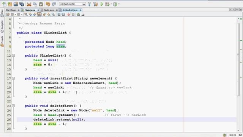The width and height of the screenshot is (243, 137).
Task: Close the Main.java tab
Action: [38, 10]
